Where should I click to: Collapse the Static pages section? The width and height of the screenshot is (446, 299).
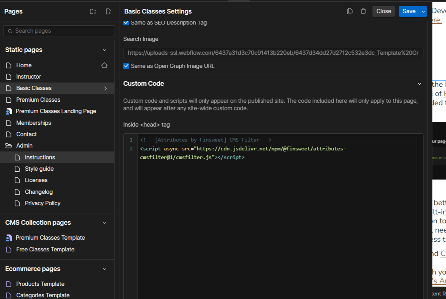(x=104, y=50)
